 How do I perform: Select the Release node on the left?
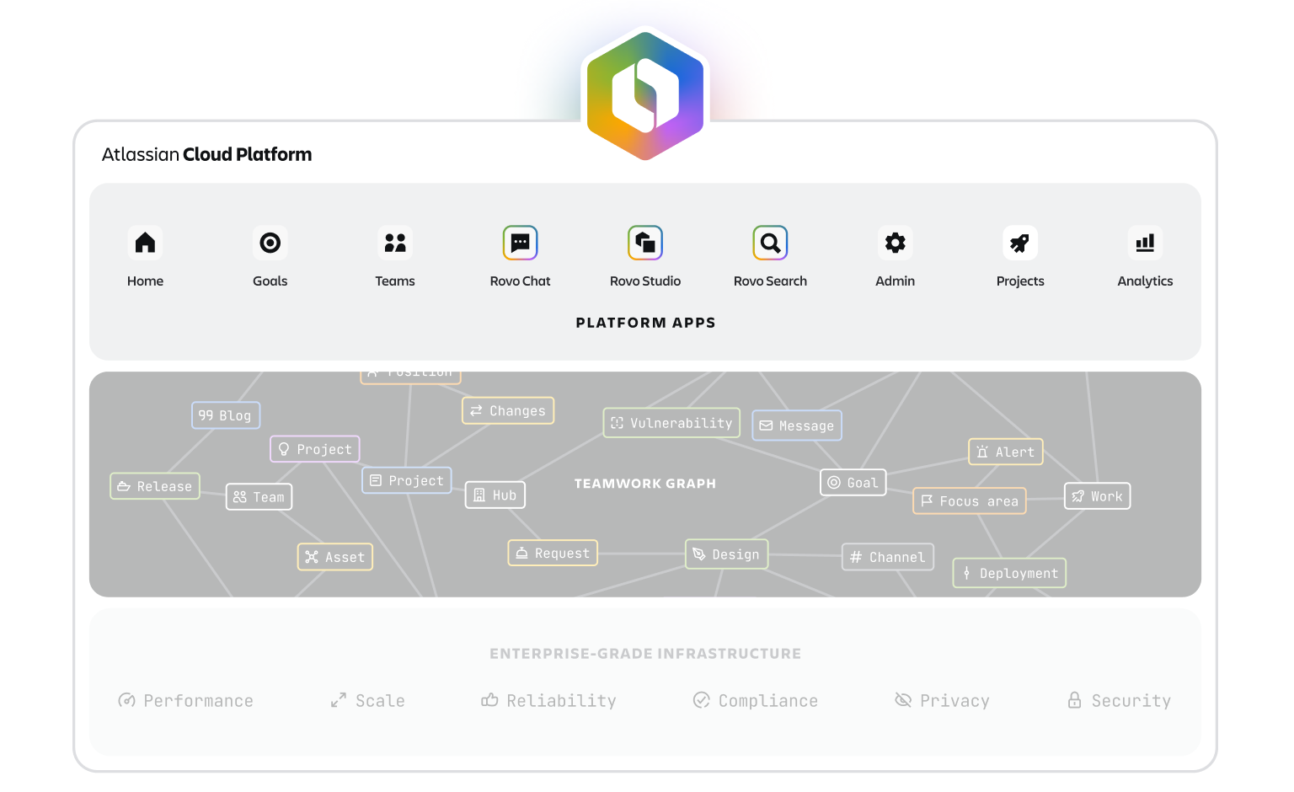tap(155, 486)
